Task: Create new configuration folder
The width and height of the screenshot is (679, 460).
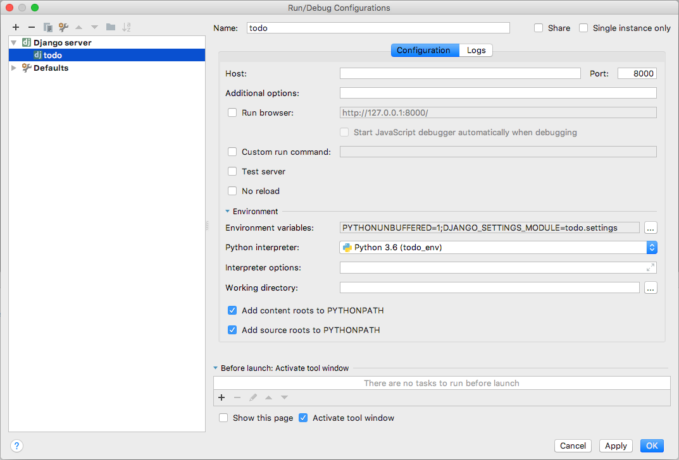Action: coord(110,27)
